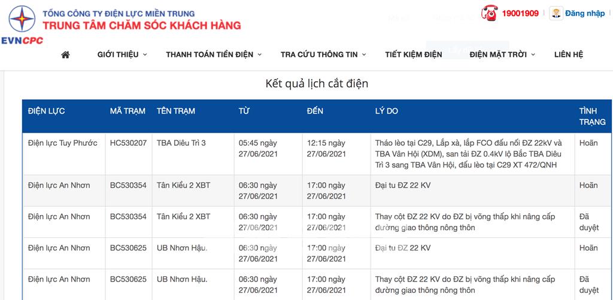Click the TRUNG TÂM CHĂM SÓC KHÁCH HÀNG title

pos(141,26)
